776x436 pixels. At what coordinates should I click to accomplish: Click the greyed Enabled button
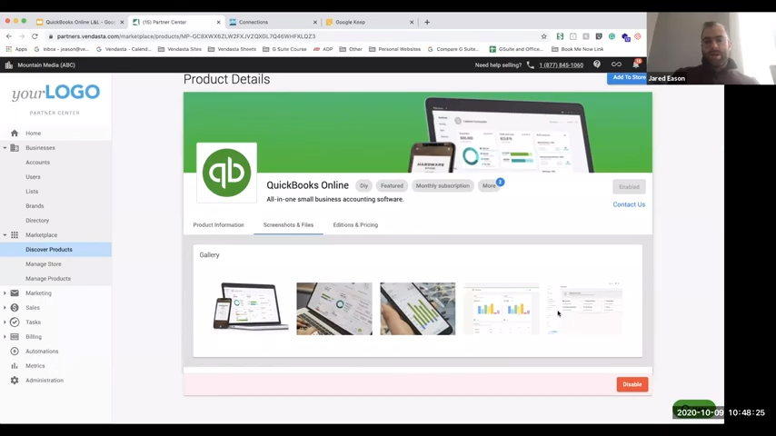tap(629, 187)
